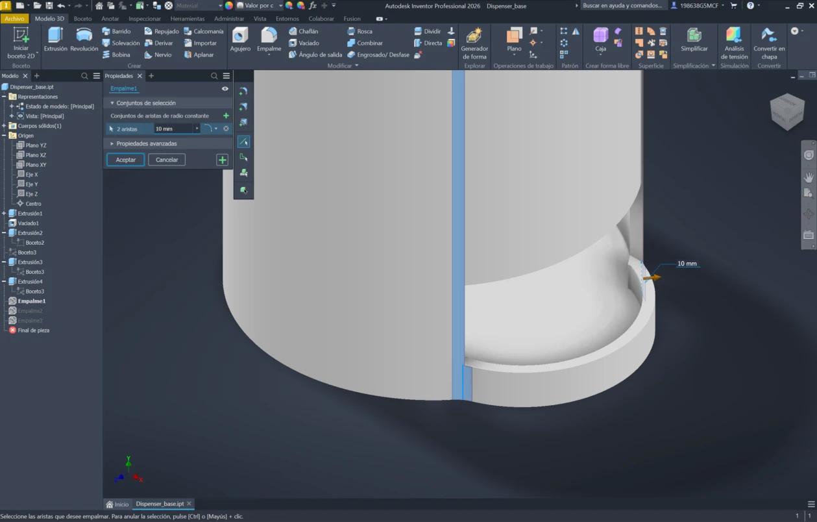Click Engrosado/ Desfase tool

(378, 55)
